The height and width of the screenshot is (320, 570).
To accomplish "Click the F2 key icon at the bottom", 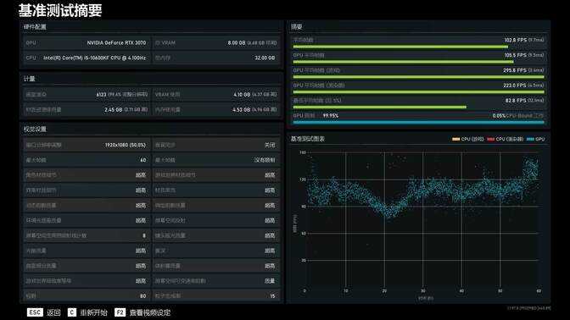I will click(120, 312).
